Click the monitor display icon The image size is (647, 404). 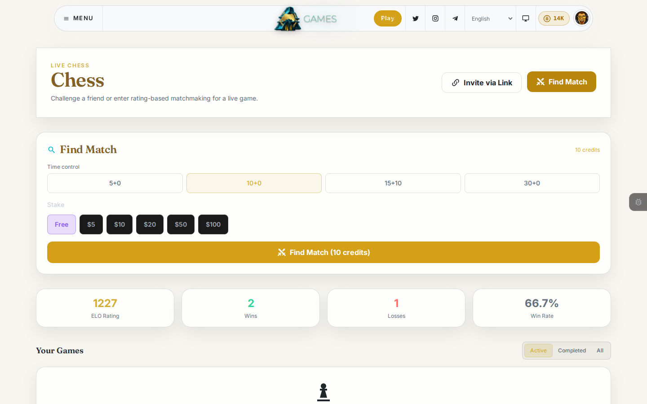[x=526, y=18]
